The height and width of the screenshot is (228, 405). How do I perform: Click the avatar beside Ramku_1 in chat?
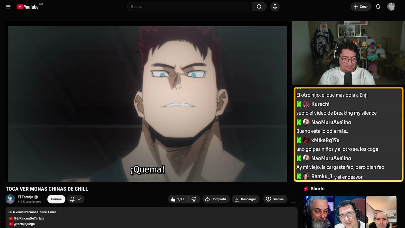(x=306, y=176)
